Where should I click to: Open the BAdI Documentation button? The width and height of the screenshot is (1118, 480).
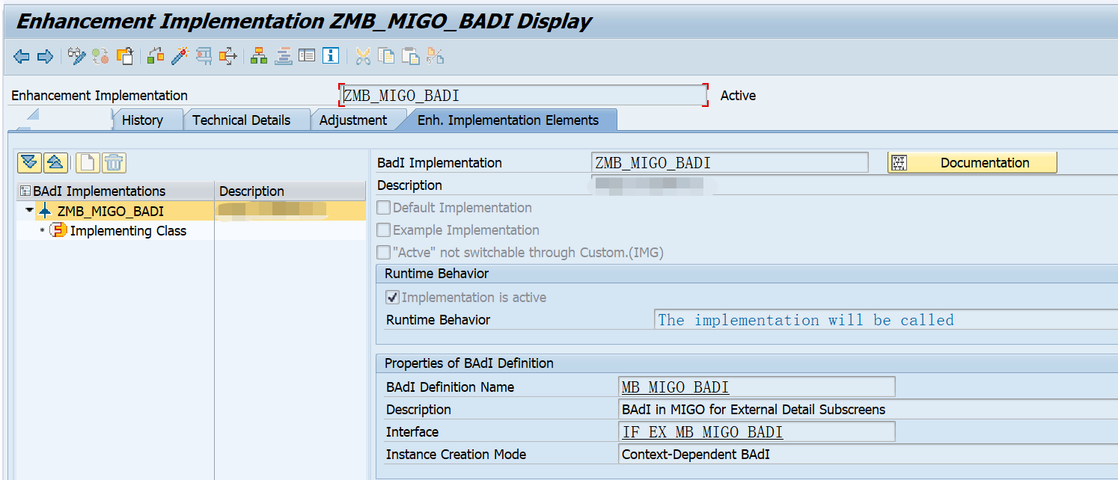986,161
